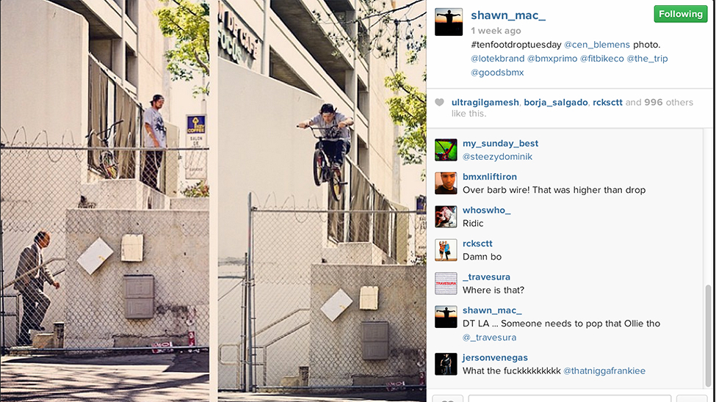Open my_sunday_best commenter avatar

pos(446,150)
